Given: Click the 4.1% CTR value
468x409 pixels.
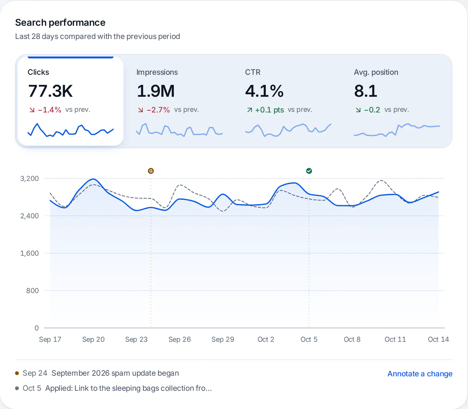Looking at the screenshot, I should [x=264, y=91].
